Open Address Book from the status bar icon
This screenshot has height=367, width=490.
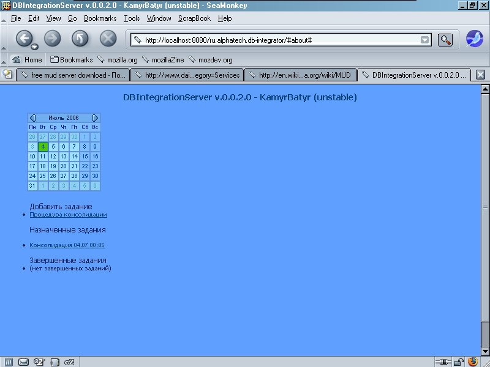55,362
